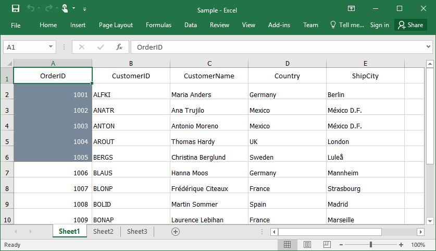Image resolution: width=436 pixels, height=251 pixels.
Task: Click the Select All corner triangle
Action: [x=9, y=64]
